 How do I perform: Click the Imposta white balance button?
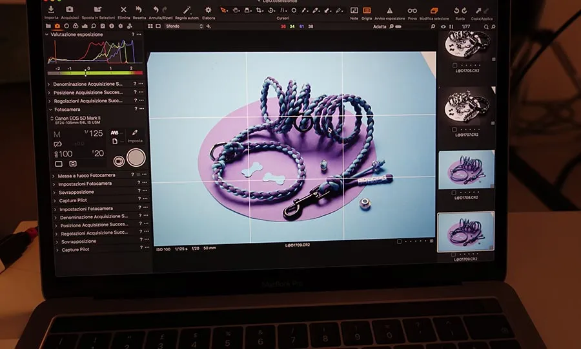[x=135, y=136]
